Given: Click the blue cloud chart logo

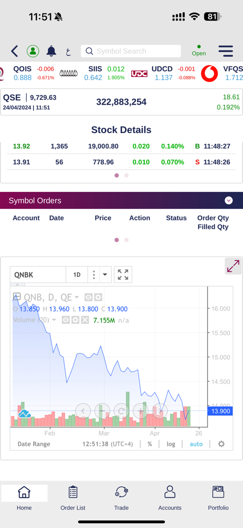Looking at the screenshot, I should 25,414.
